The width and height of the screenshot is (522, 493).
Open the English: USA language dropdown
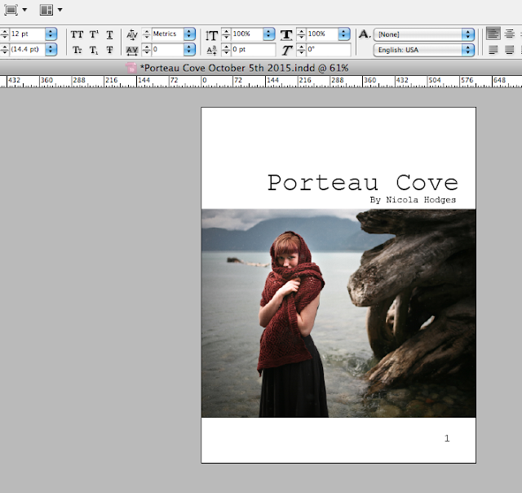[x=467, y=50]
